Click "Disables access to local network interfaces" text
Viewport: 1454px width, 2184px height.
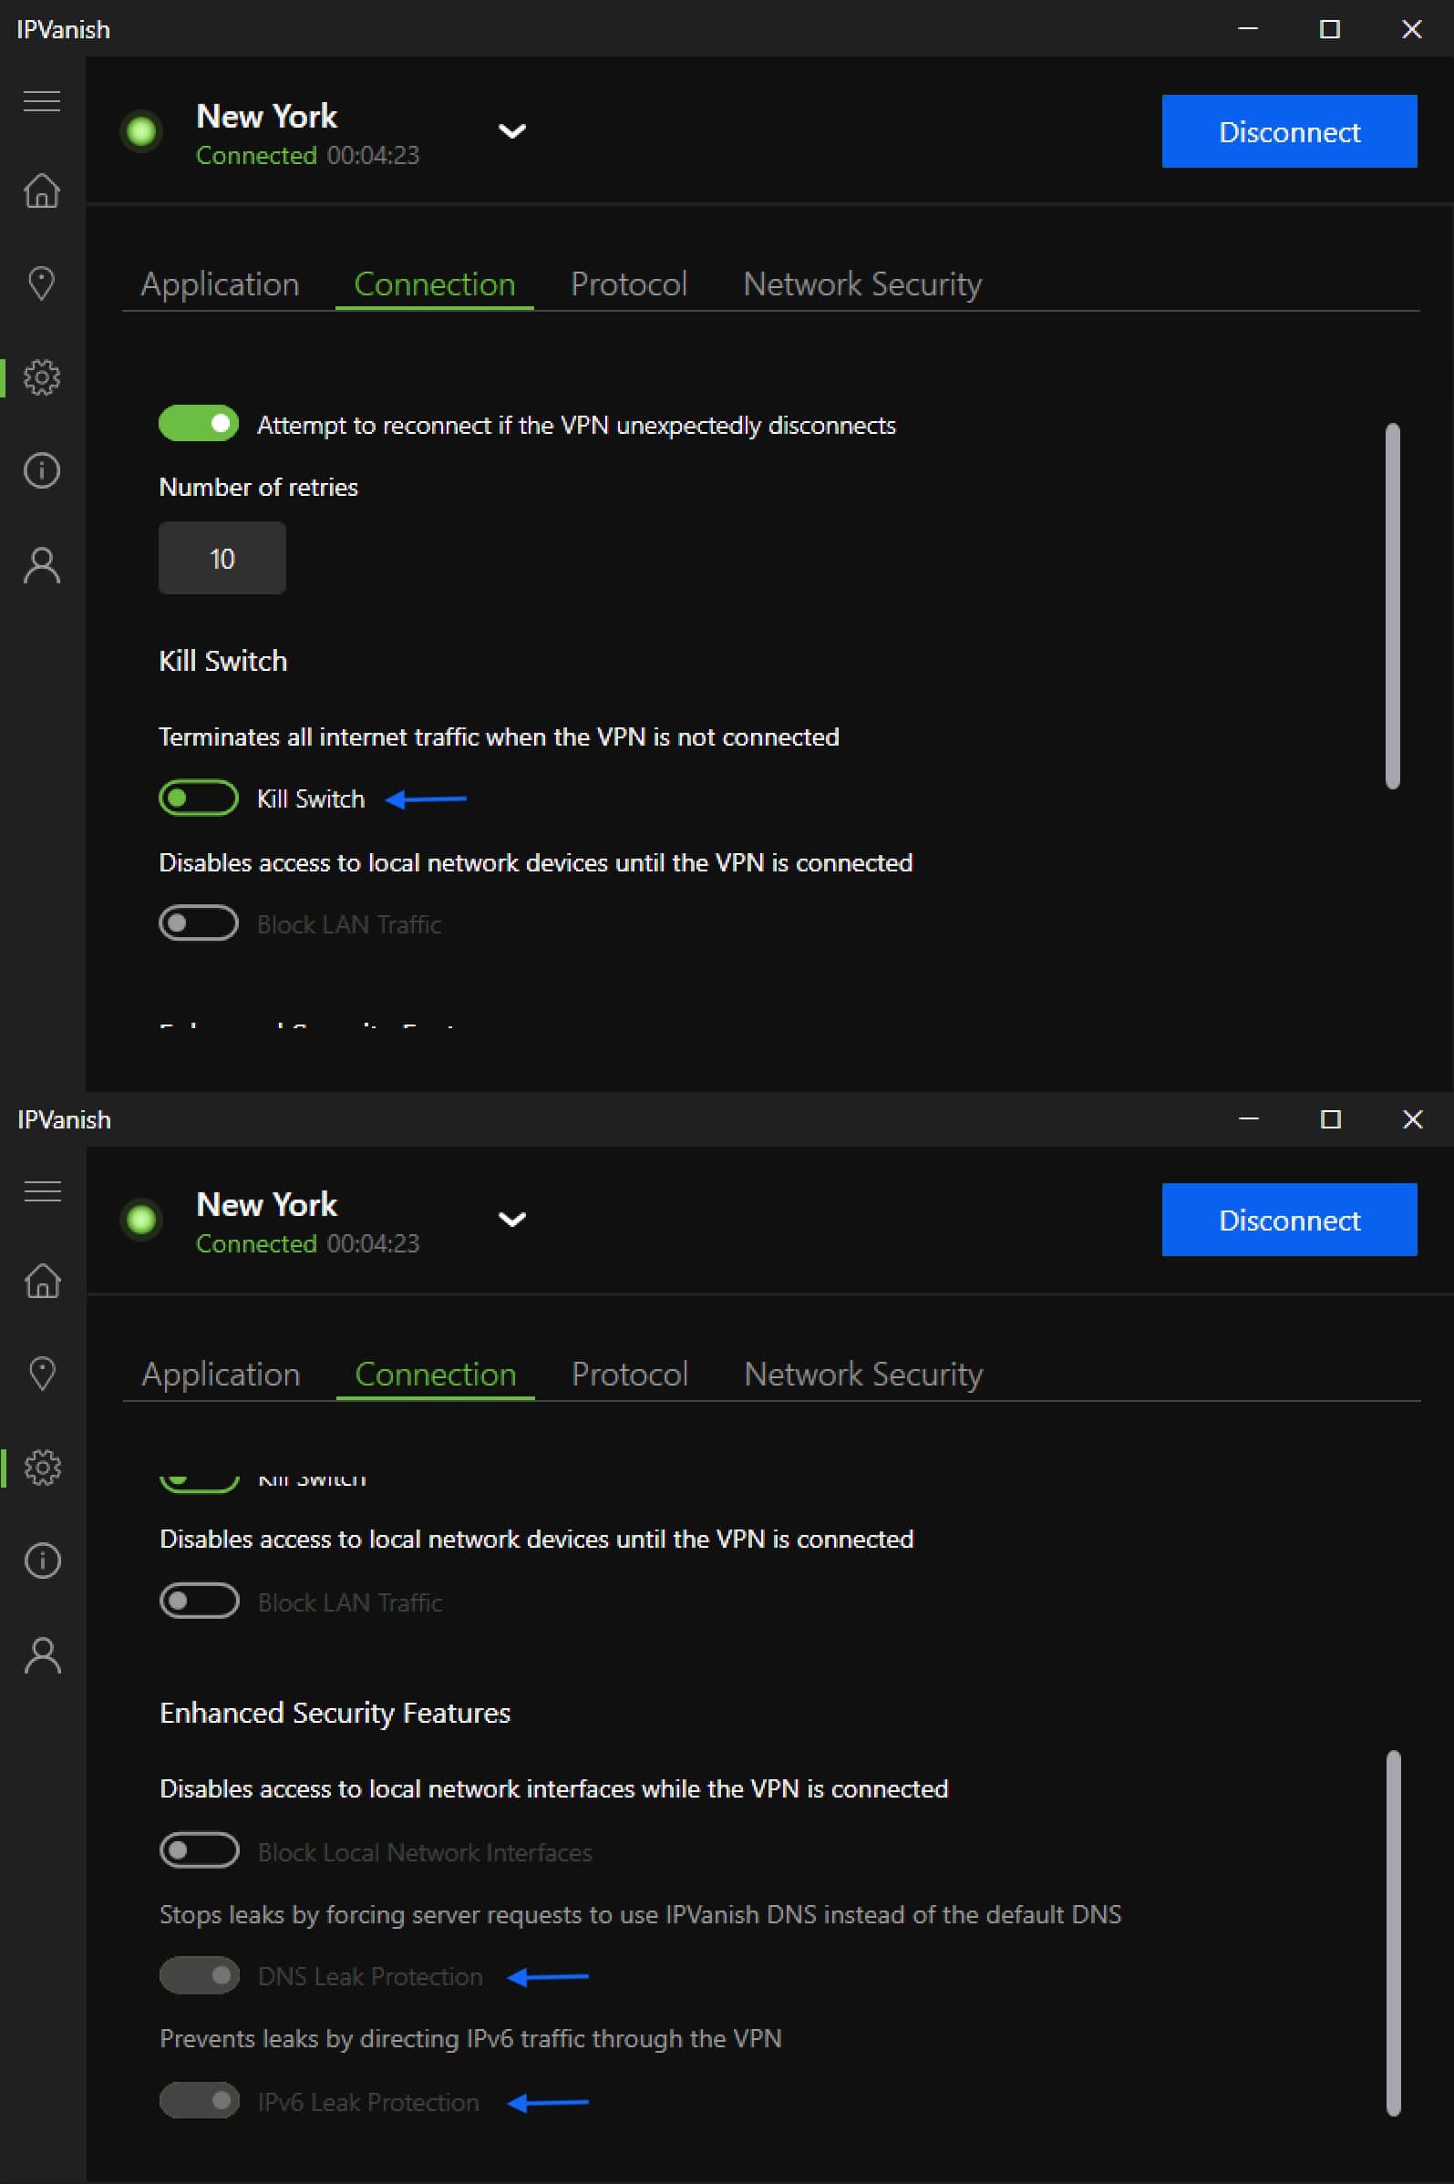click(553, 1788)
